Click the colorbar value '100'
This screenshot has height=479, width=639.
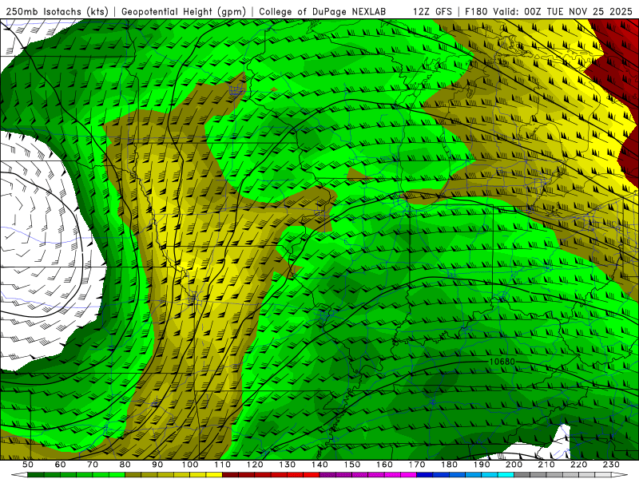[x=190, y=465]
